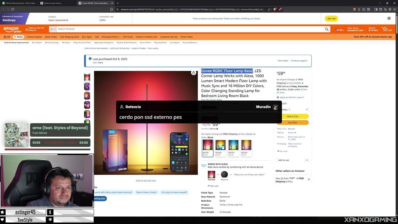
Task: Click 'Does it have a timer?' question chip
Action: tap(147, 192)
